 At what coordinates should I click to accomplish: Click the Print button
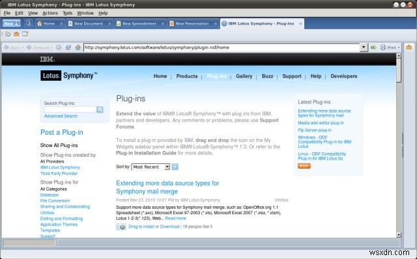[x=388, y=48]
